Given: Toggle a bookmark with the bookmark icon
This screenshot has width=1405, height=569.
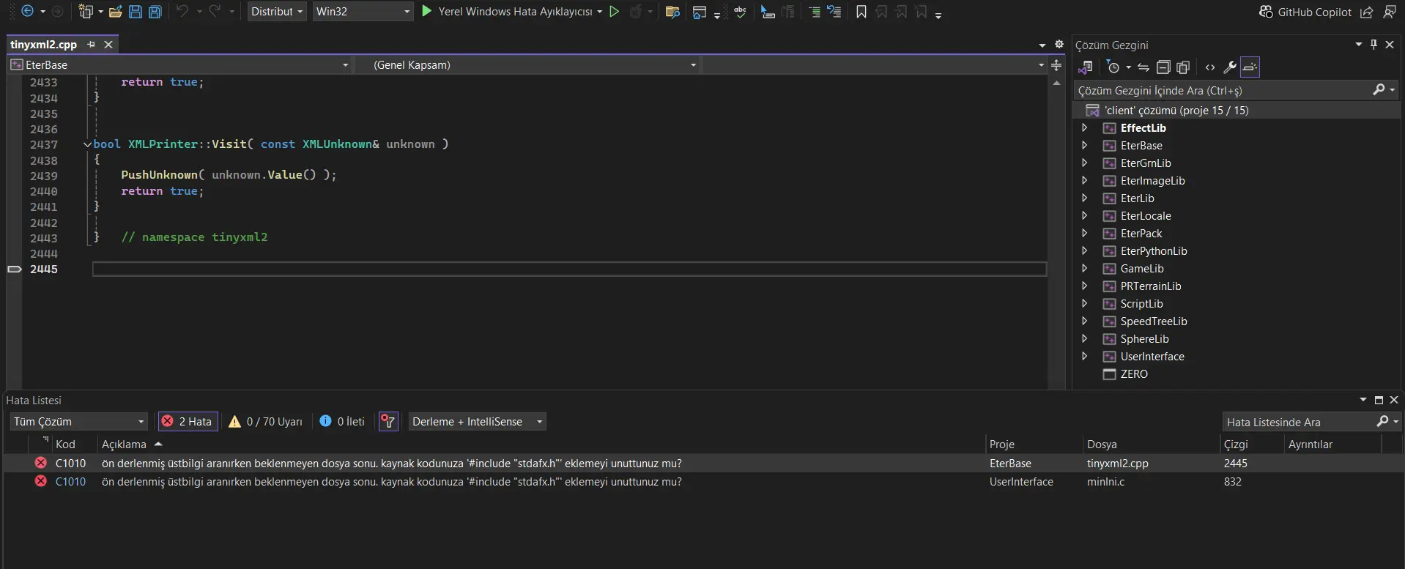Looking at the screenshot, I should 861,12.
